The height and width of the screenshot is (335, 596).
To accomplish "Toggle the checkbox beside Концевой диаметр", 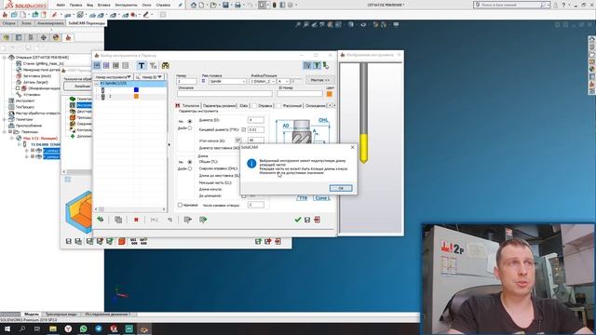I will [243, 130].
